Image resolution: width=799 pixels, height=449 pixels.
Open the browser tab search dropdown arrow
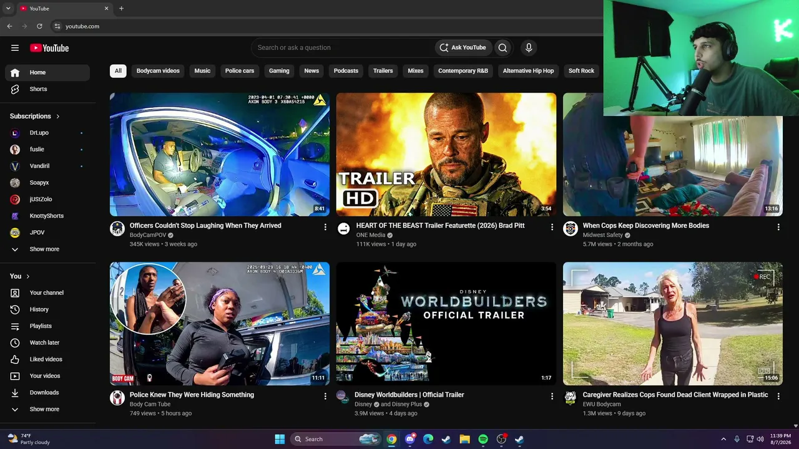8,9
